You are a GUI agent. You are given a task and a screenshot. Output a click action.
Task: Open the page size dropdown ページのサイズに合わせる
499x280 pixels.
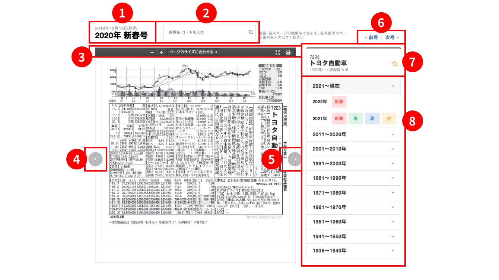click(193, 52)
